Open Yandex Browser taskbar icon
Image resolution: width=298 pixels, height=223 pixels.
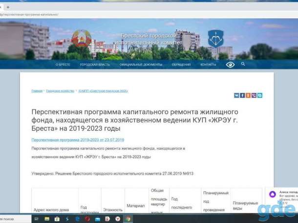(118, 219)
